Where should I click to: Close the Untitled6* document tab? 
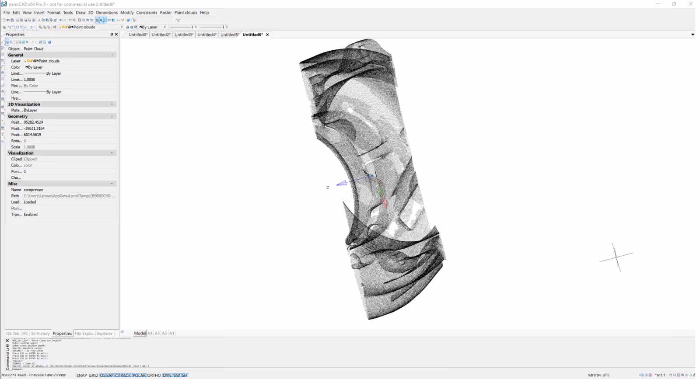coord(267,35)
